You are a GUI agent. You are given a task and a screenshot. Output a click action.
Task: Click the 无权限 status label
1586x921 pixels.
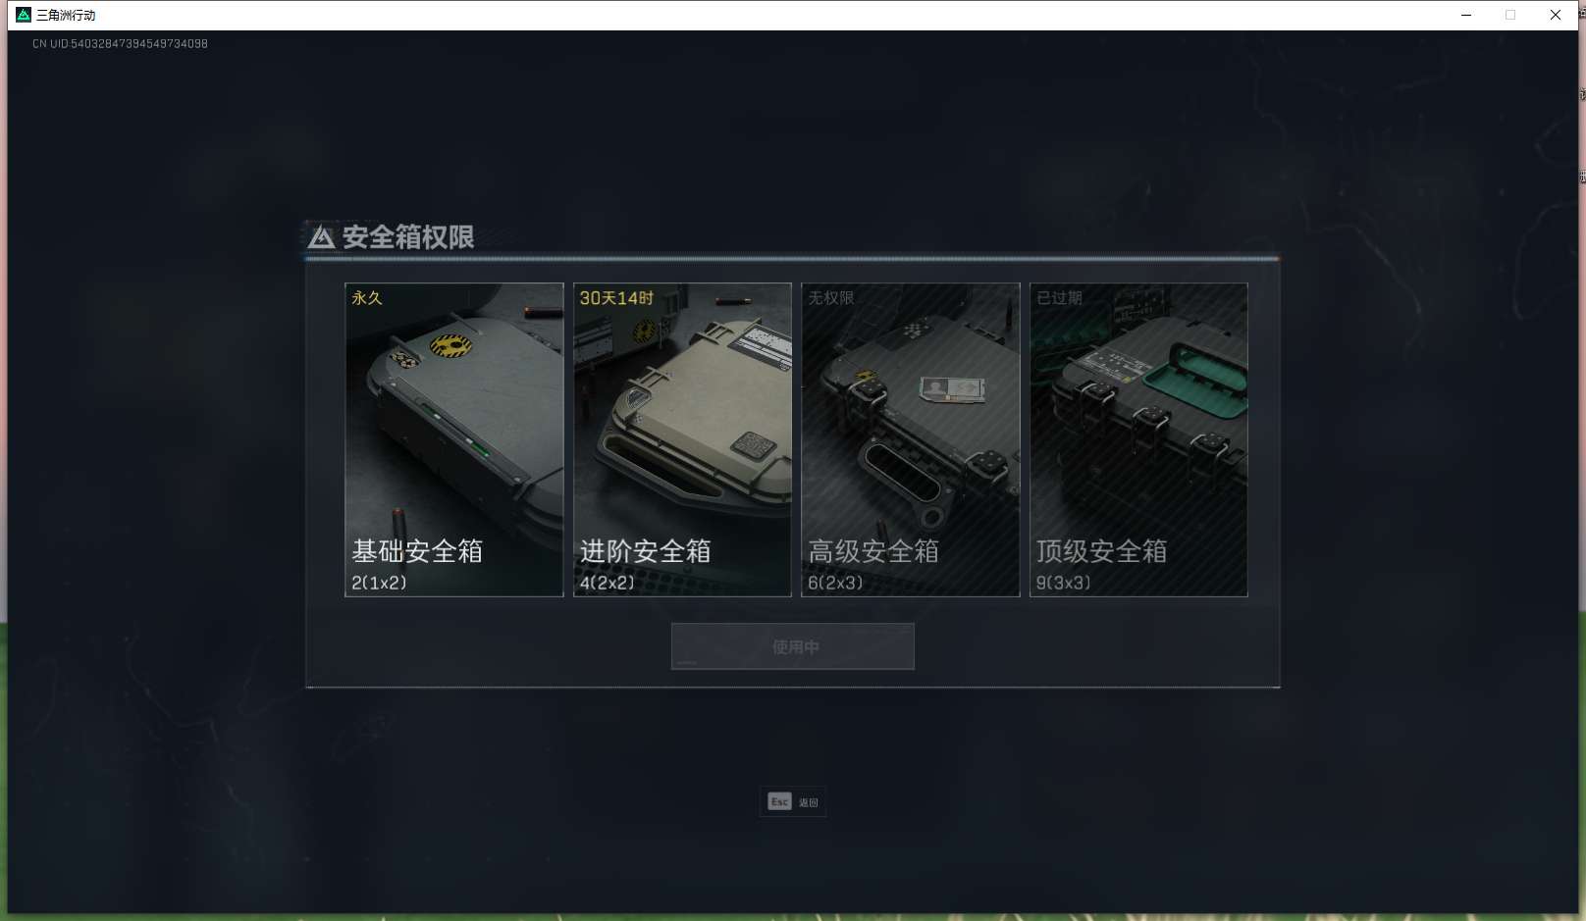click(x=831, y=298)
